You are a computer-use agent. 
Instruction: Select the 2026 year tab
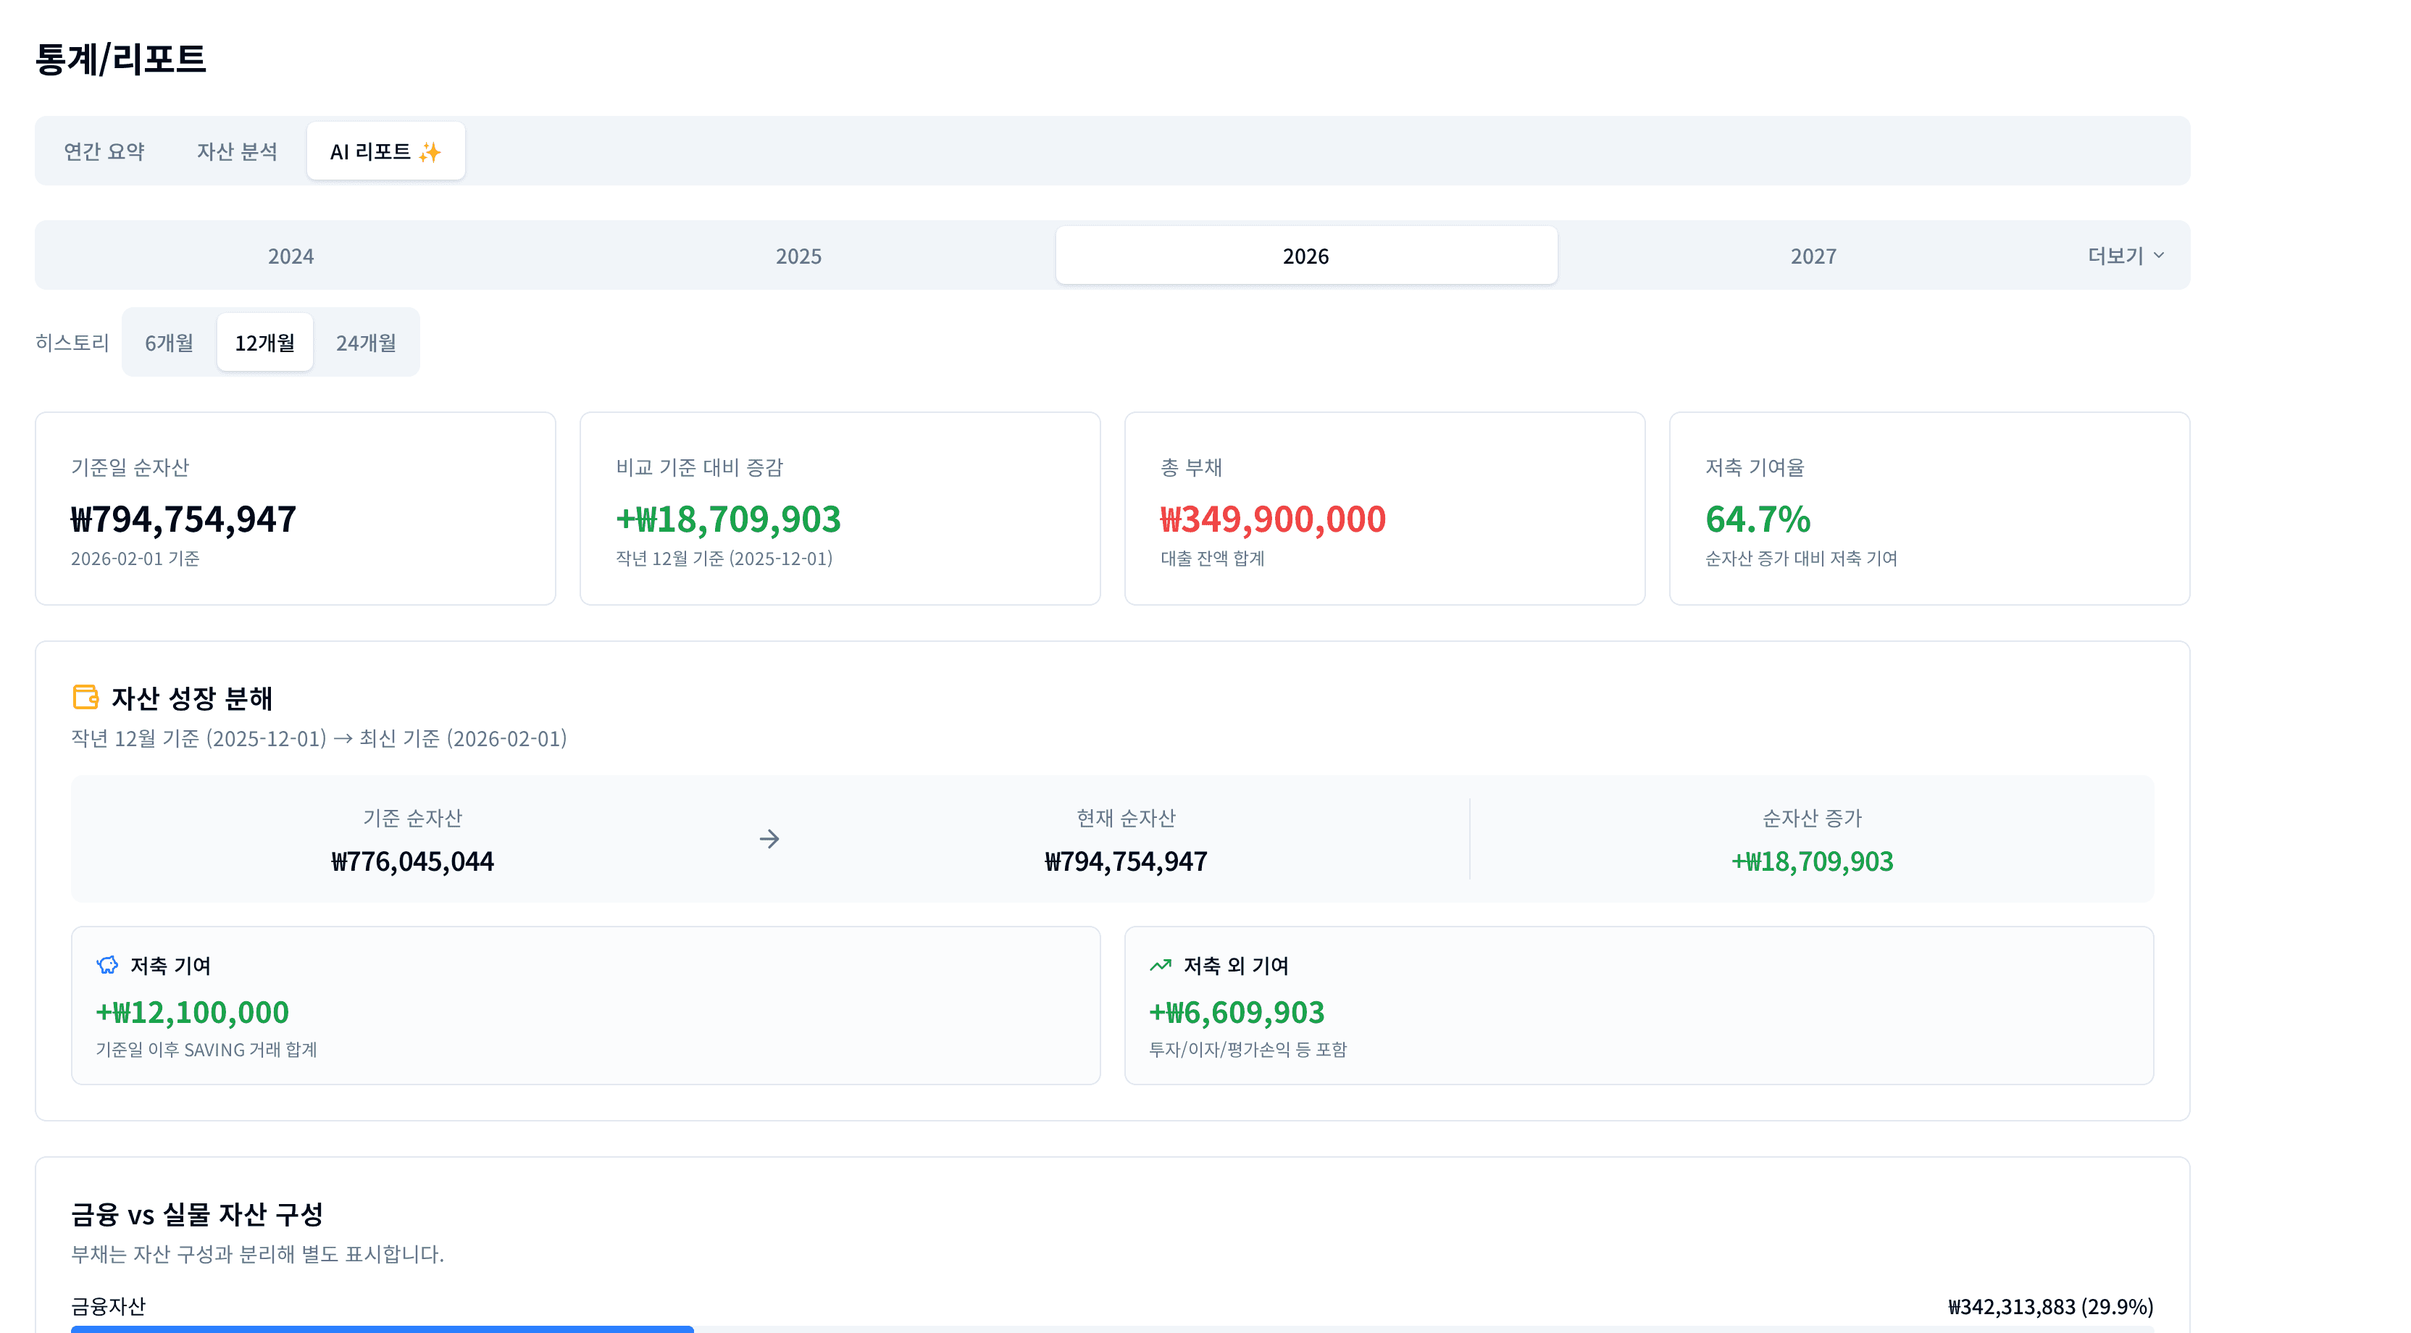click(x=1305, y=254)
